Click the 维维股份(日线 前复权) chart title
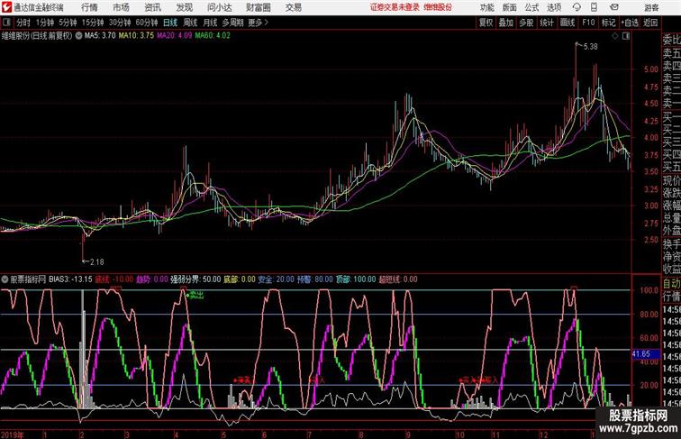This screenshot has height=439, width=681. coord(37,36)
